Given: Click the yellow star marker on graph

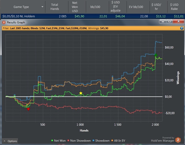Looking at the screenshot, I should pos(81,93).
